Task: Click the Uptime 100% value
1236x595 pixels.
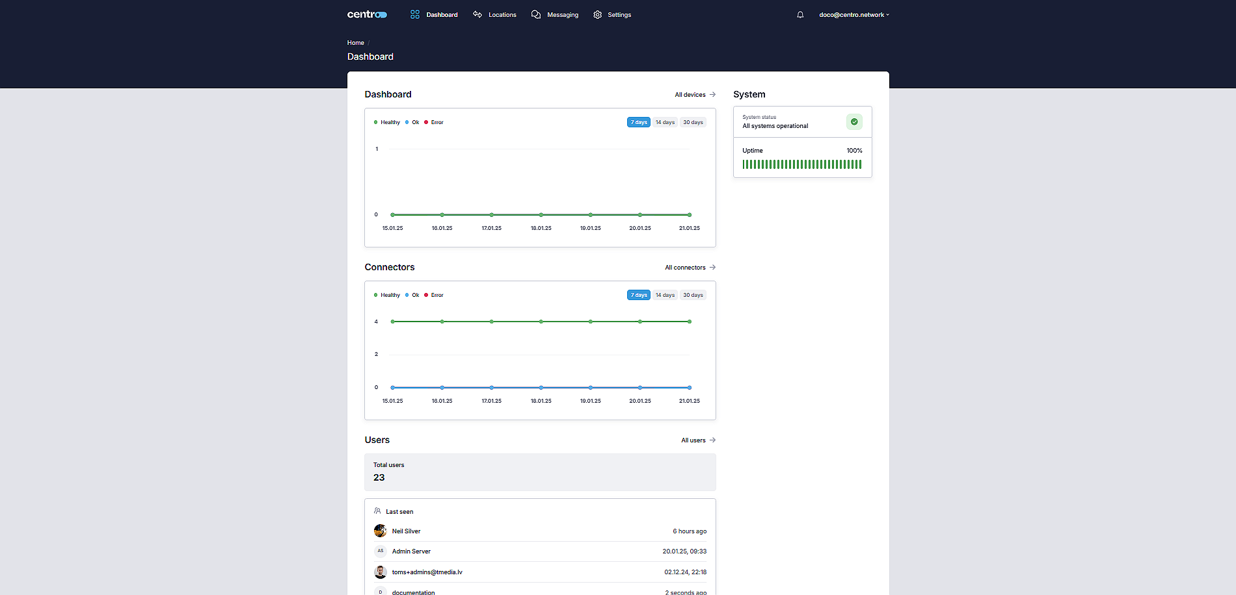Action: pyautogui.click(x=854, y=151)
